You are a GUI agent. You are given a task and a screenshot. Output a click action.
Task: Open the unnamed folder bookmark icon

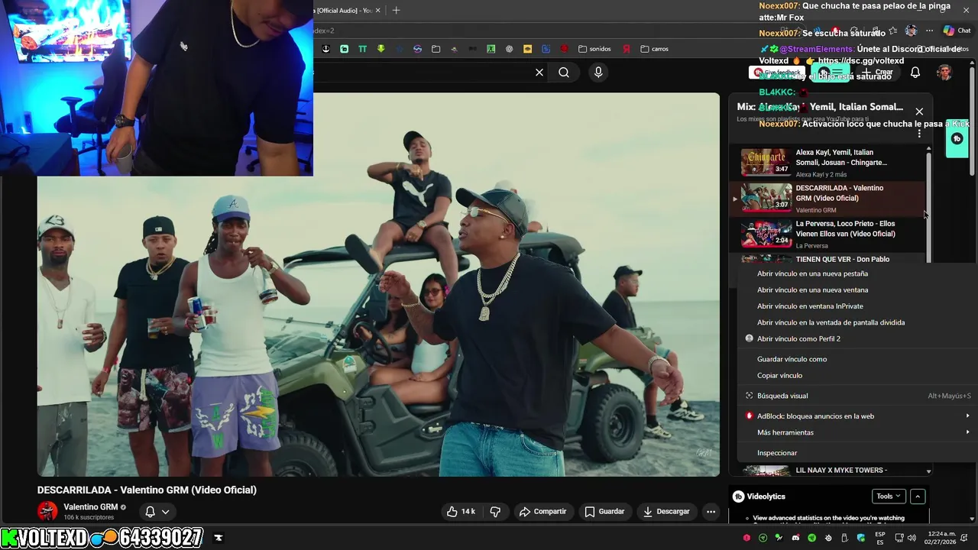coord(436,49)
